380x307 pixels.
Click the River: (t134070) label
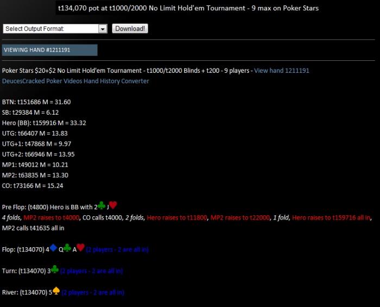[25, 292]
